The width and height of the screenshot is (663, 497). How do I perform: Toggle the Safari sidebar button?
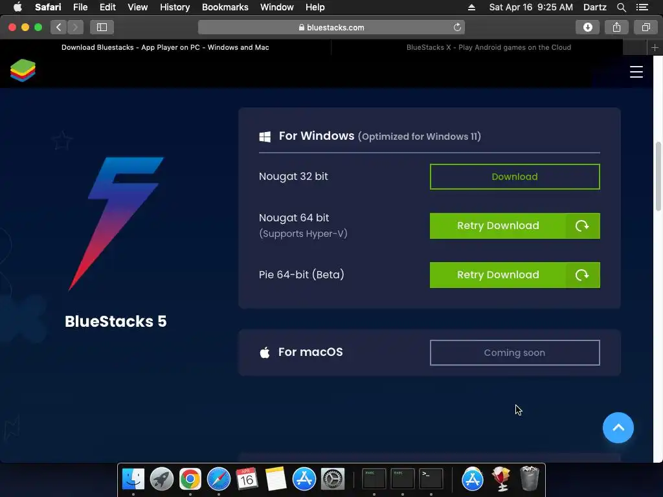coord(102,27)
